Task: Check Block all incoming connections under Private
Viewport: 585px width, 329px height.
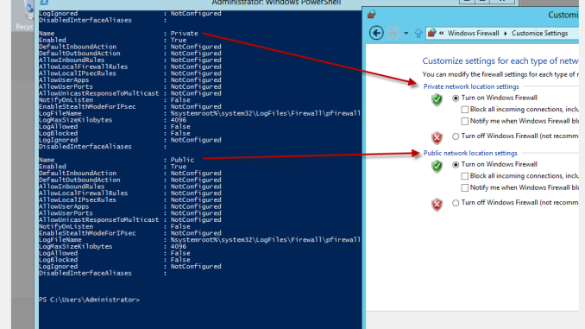Action: 464,110
